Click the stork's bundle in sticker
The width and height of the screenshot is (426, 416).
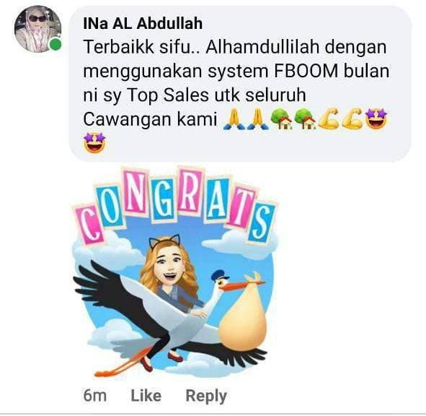point(243,317)
